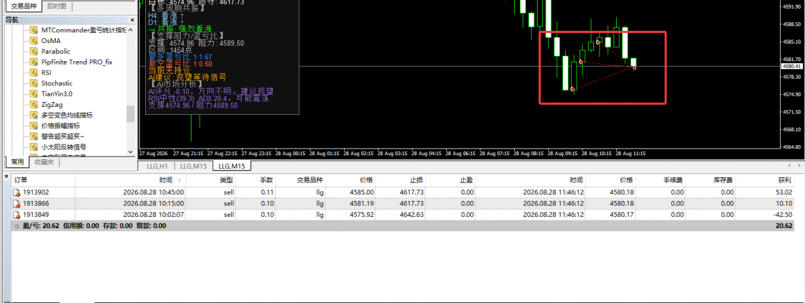The width and height of the screenshot is (805, 303).
Task: Click the TianYin3.0 indicator icon
Action: click(x=34, y=93)
